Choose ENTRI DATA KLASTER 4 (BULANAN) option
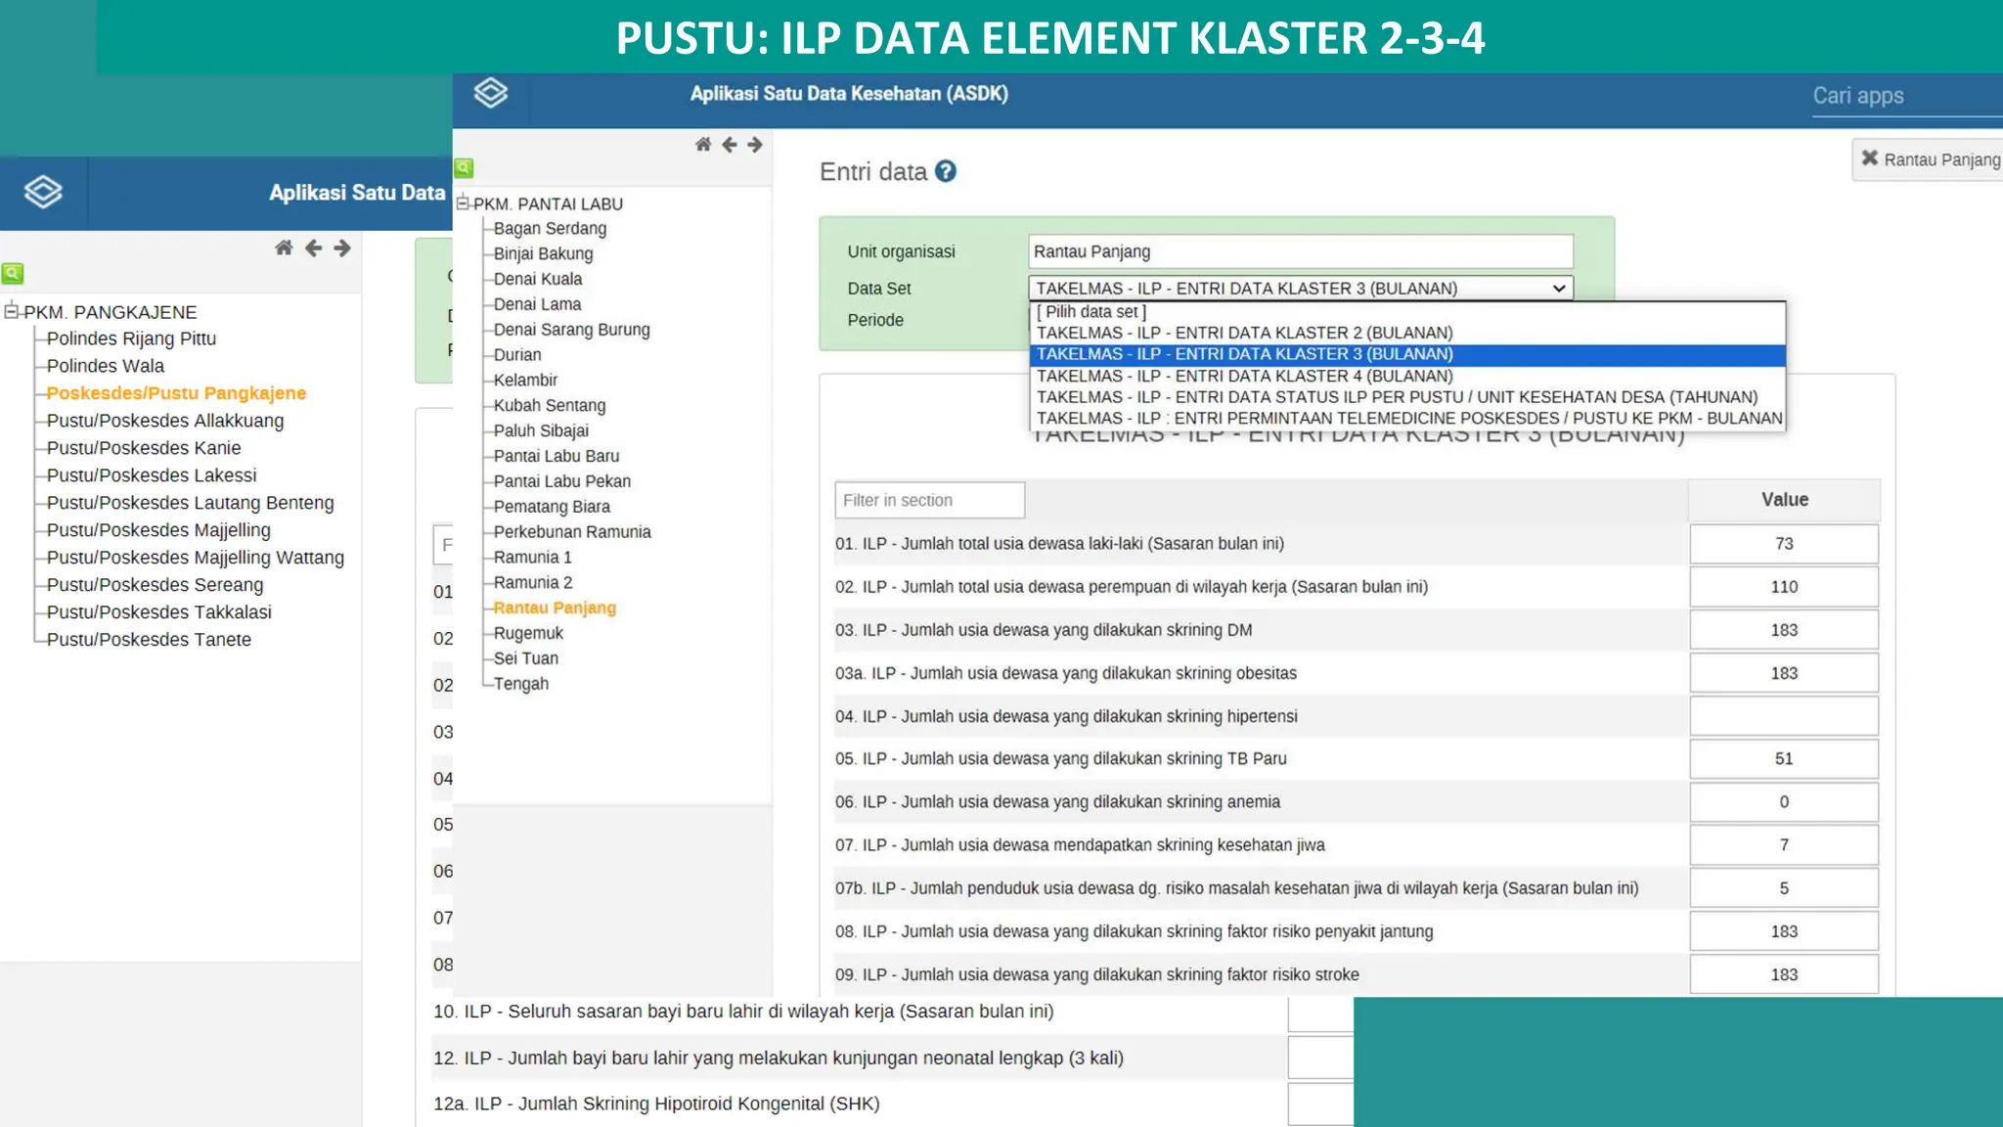 [1244, 376]
